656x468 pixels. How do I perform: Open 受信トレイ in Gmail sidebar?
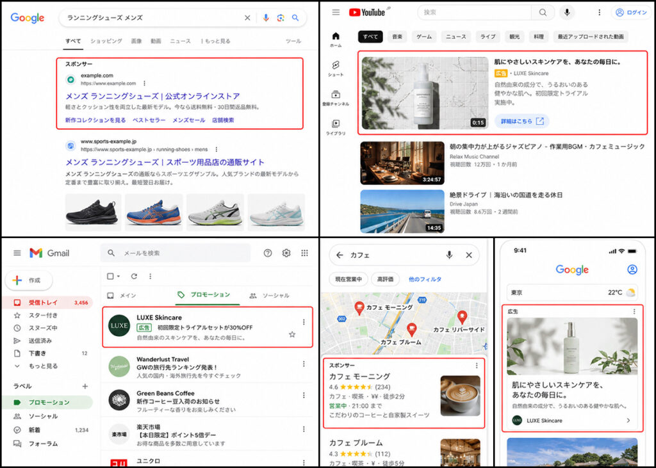click(49, 302)
